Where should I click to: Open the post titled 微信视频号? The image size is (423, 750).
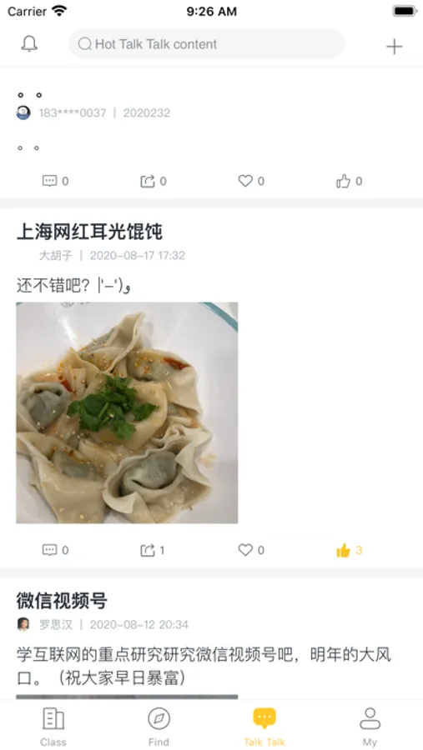62,601
